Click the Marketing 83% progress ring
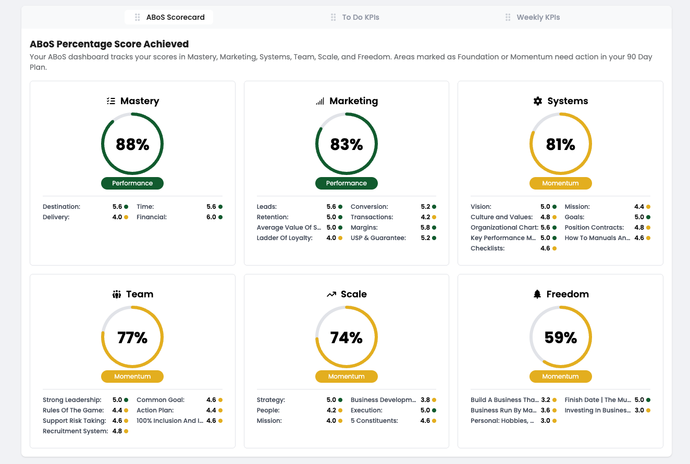The image size is (690, 464). pyautogui.click(x=347, y=144)
